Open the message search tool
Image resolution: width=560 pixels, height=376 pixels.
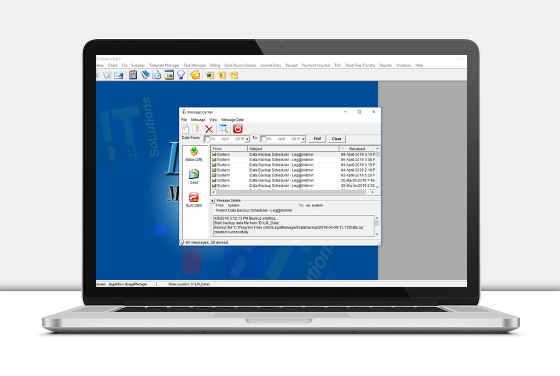point(223,128)
